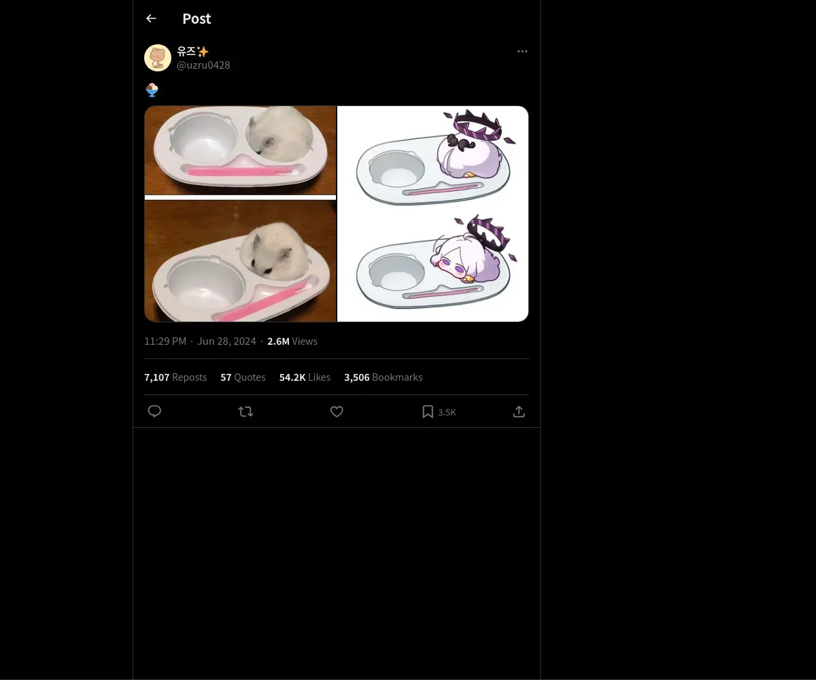Go back using the arrow icon
Viewport: 816px width, 680px height.
pyautogui.click(x=151, y=19)
